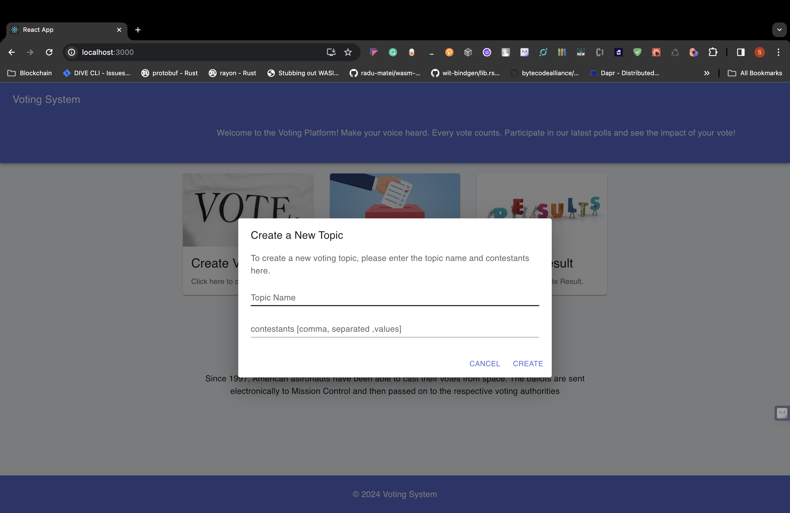Open a new browser tab
The width and height of the screenshot is (790, 513).
[x=138, y=30]
